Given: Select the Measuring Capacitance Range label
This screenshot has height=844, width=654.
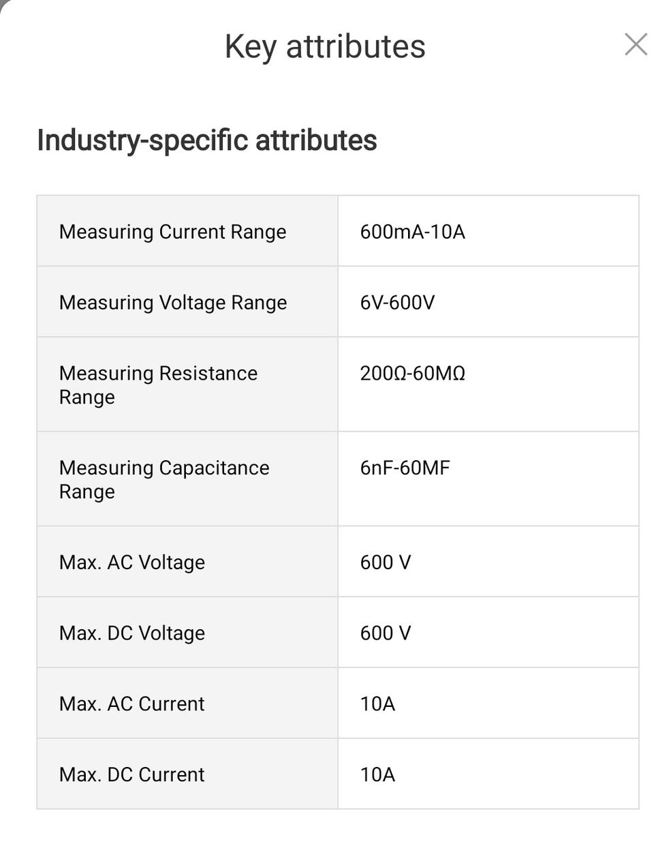Looking at the screenshot, I should 164,479.
